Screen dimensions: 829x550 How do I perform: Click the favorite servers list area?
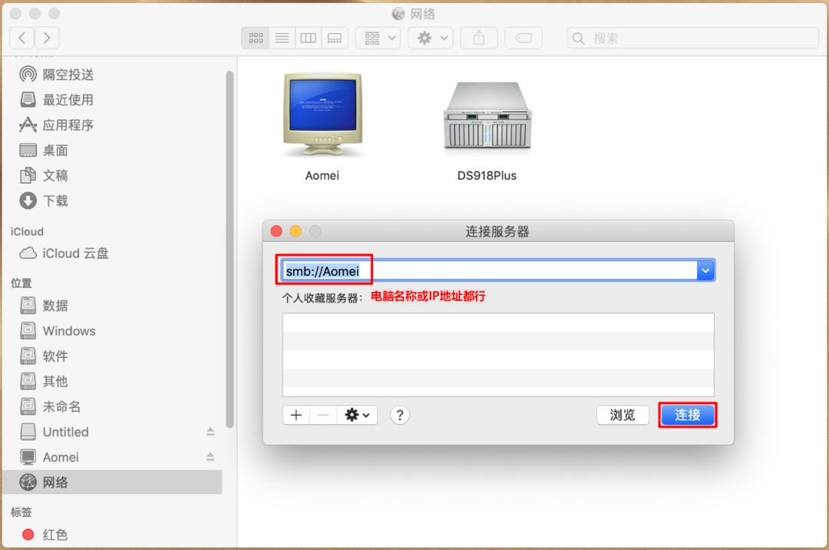pos(498,355)
